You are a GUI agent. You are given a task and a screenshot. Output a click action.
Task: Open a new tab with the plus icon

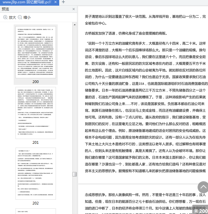click(63, 2)
